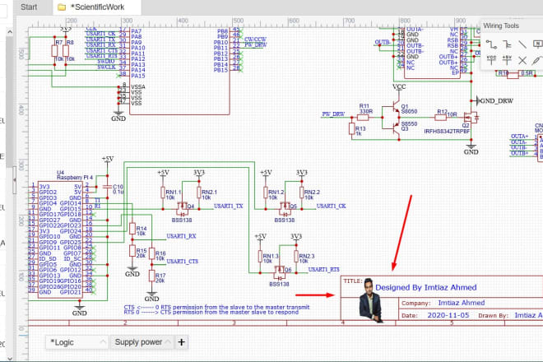This screenshot has width=543, height=362.
Task: Click the left panel scroll-down arrow
Action: tap(10, 358)
